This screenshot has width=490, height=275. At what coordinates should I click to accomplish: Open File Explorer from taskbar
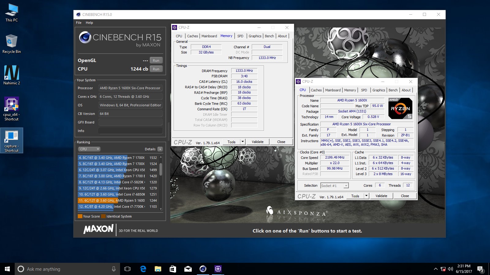pyautogui.click(x=158, y=269)
